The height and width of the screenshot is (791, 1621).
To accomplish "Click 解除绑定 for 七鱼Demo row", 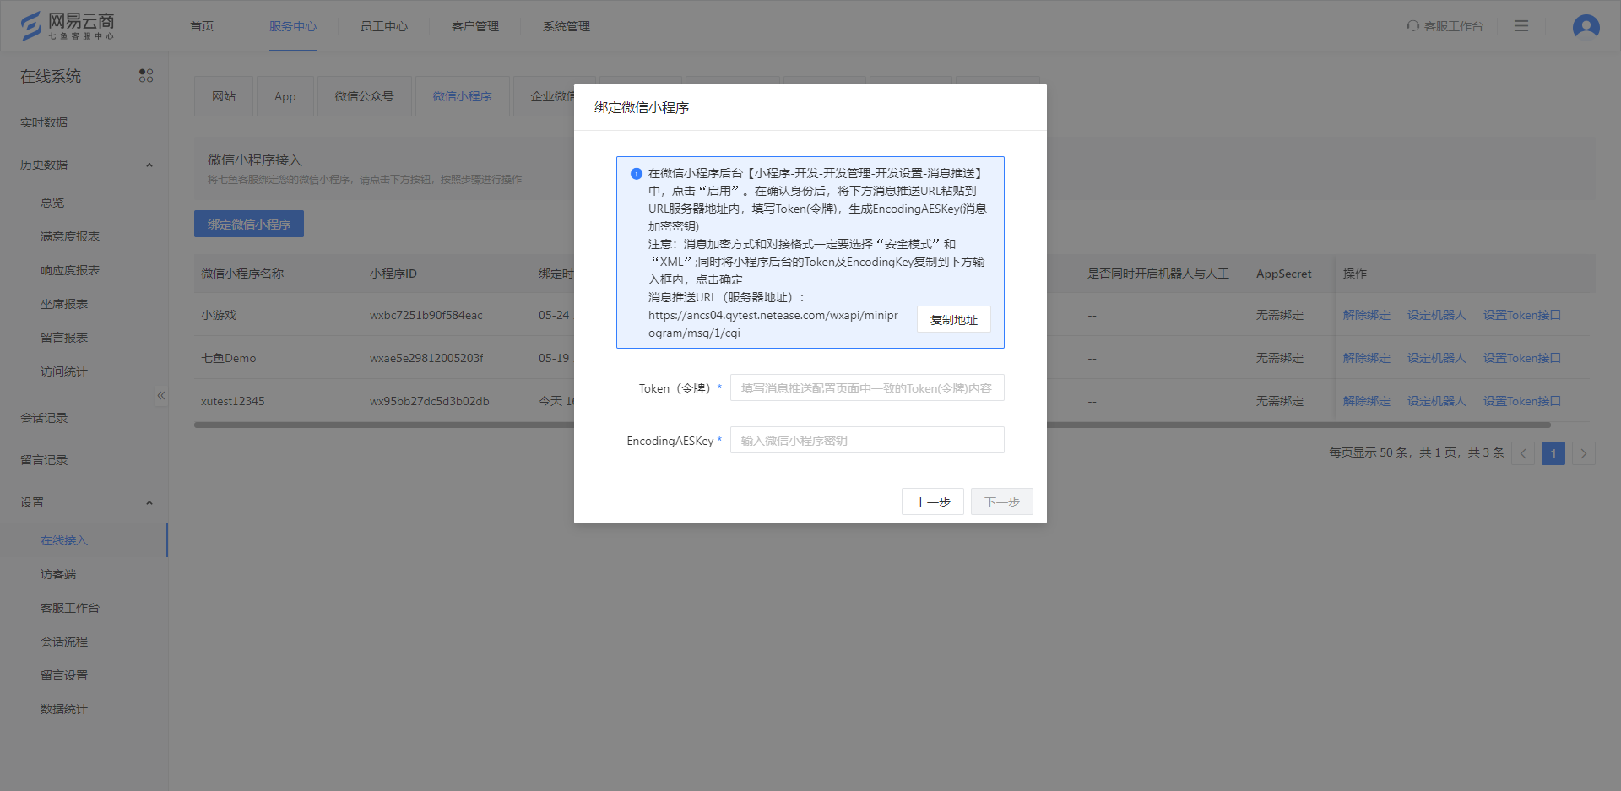I will coord(1367,358).
